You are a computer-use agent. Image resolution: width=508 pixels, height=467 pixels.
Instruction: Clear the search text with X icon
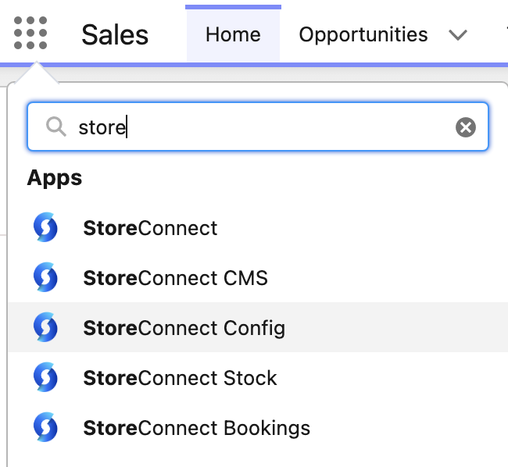click(466, 127)
